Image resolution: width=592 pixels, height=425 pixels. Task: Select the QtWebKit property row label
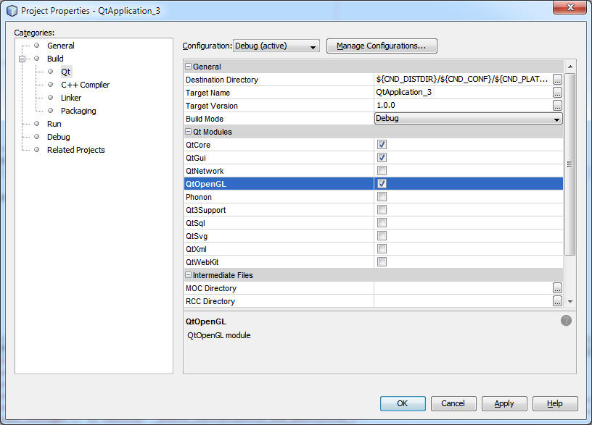pos(202,262)
